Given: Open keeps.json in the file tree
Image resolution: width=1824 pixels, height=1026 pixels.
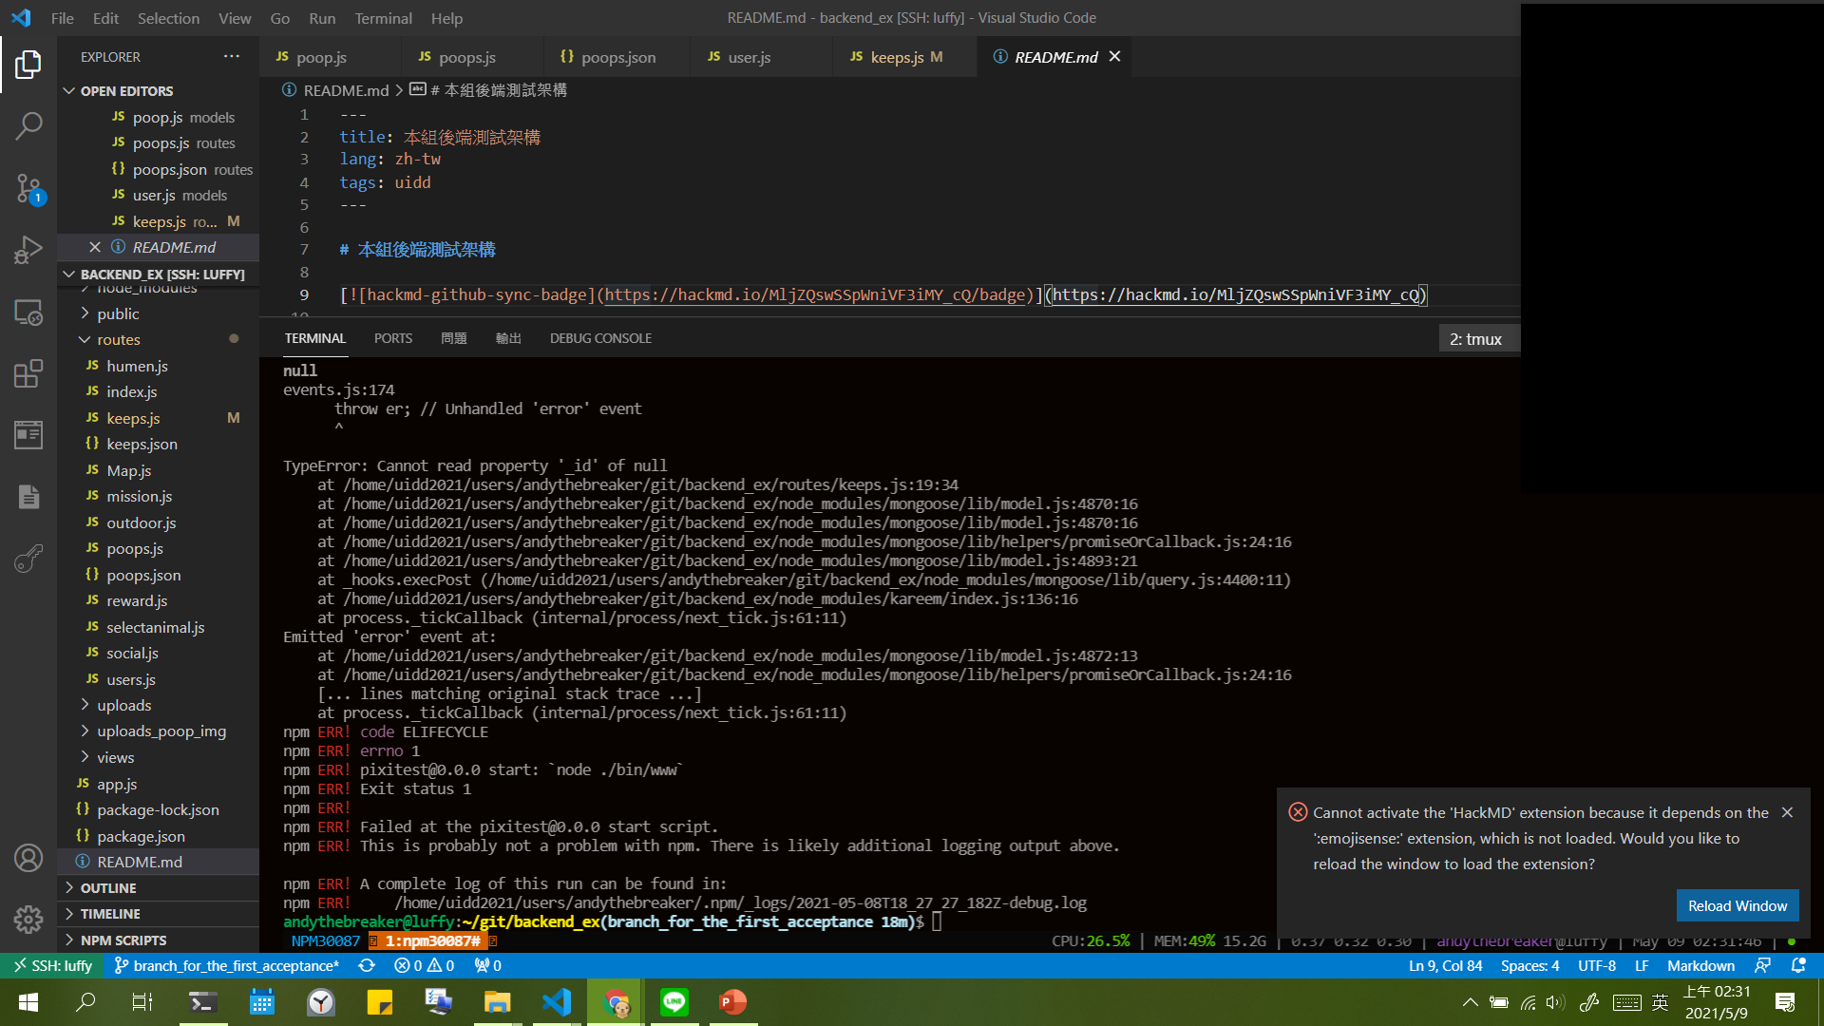Looking at the screenshot, I should 142,444.
